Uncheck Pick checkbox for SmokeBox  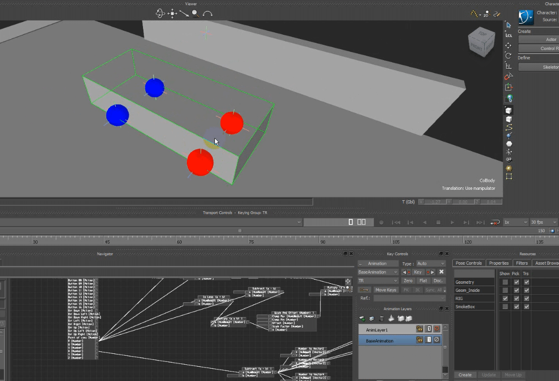516,307
